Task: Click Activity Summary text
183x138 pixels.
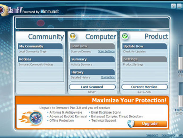Action: pos(81,64)
